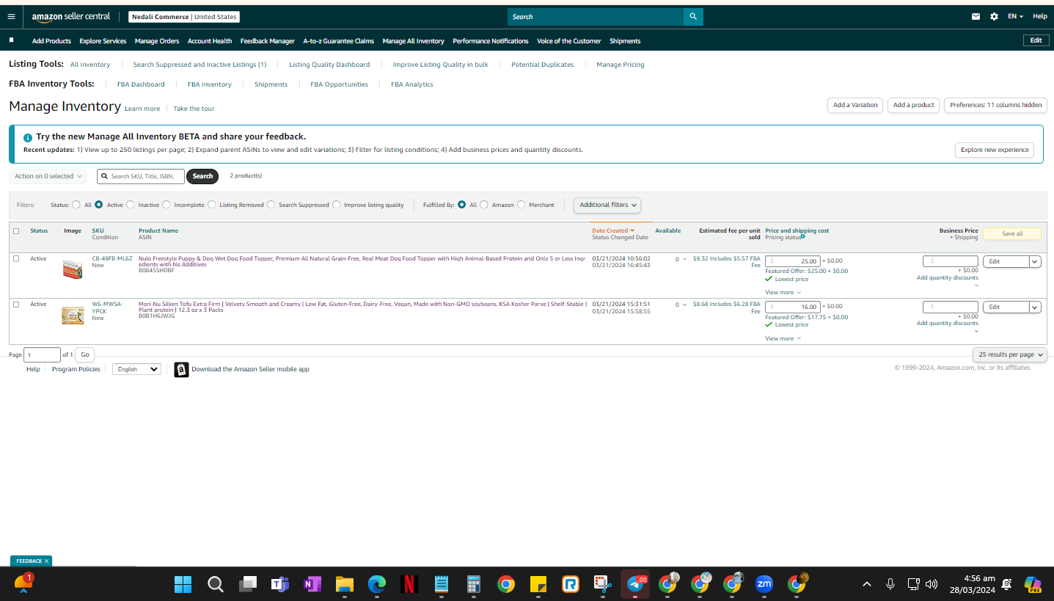The width and height of the screenshot is (1054, 601).
Task: Open 'Account Health' in top navigation
Action: point(210,41)
